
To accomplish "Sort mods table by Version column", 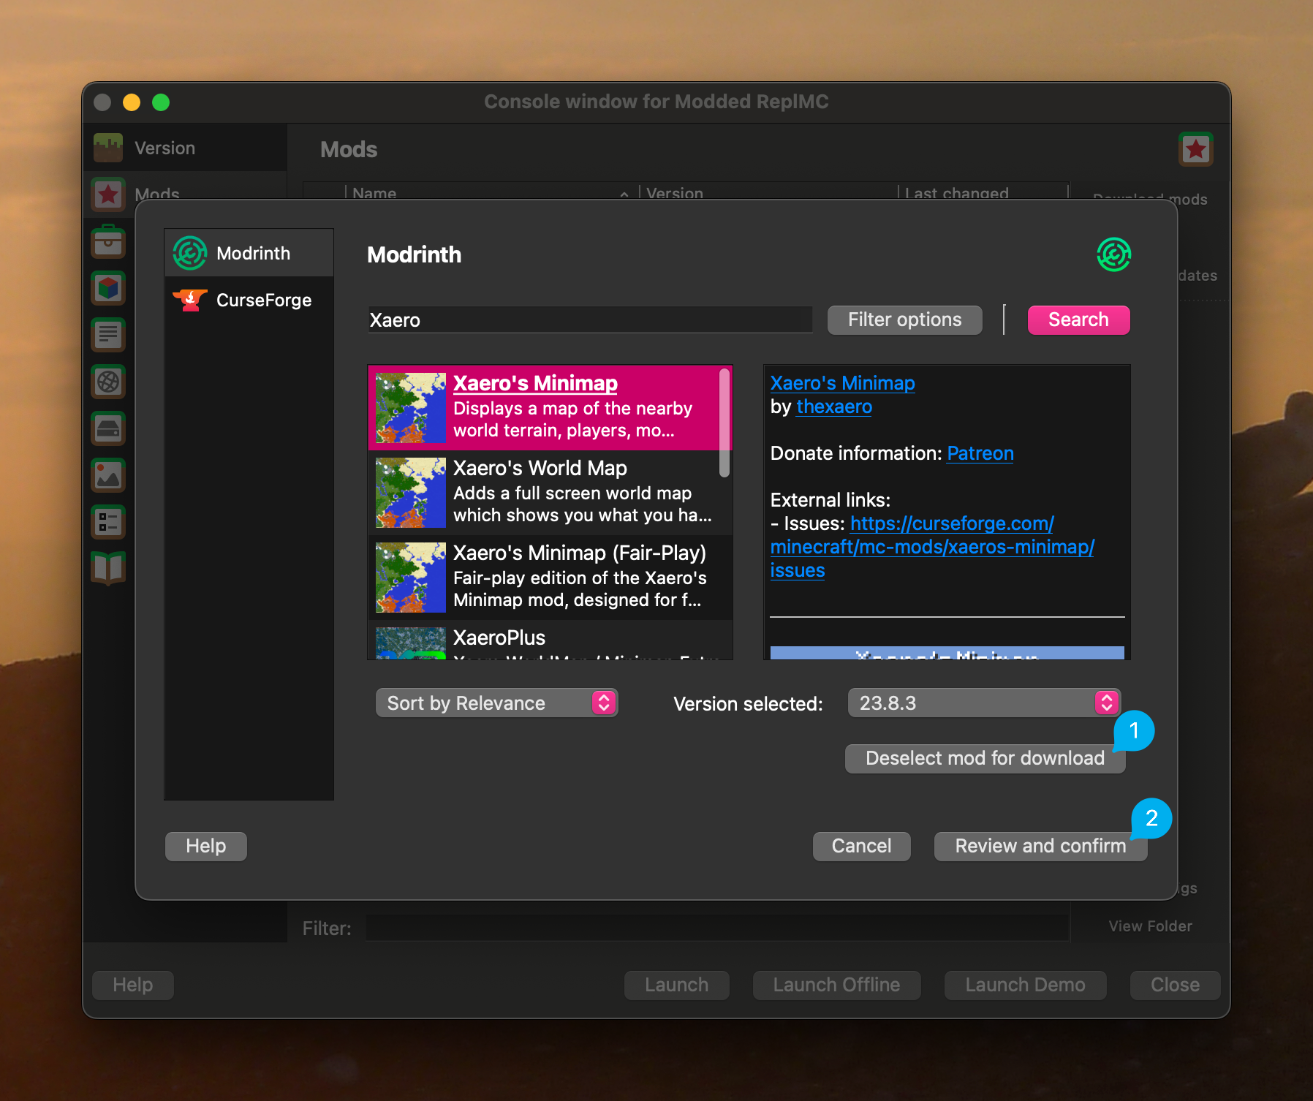I will 768,192.
